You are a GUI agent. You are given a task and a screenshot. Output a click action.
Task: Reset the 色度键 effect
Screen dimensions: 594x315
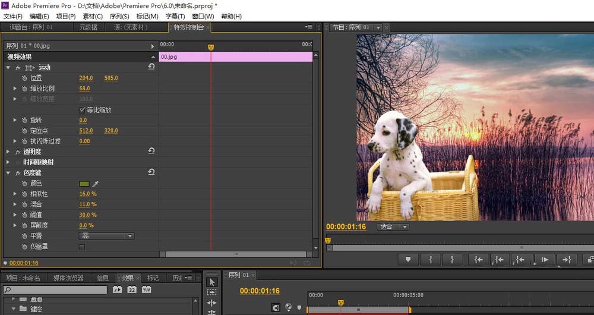pos(151,172)
